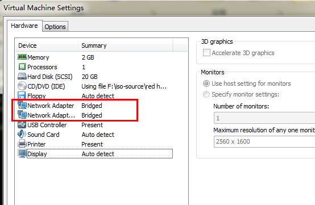Click the CD/DVD (IDE) disc icon
315x205 pixels.
click(22, 86)
